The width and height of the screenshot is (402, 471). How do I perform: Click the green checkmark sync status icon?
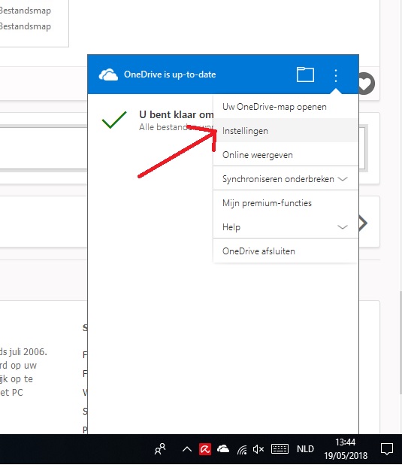click(x=114, y=120)
